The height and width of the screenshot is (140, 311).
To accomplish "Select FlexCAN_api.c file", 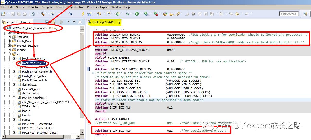I will [x=31, y=89].
